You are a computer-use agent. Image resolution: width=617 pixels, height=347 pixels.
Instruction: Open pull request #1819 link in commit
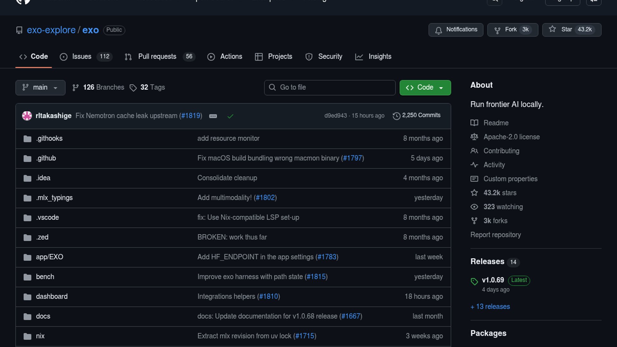(191, 116)
